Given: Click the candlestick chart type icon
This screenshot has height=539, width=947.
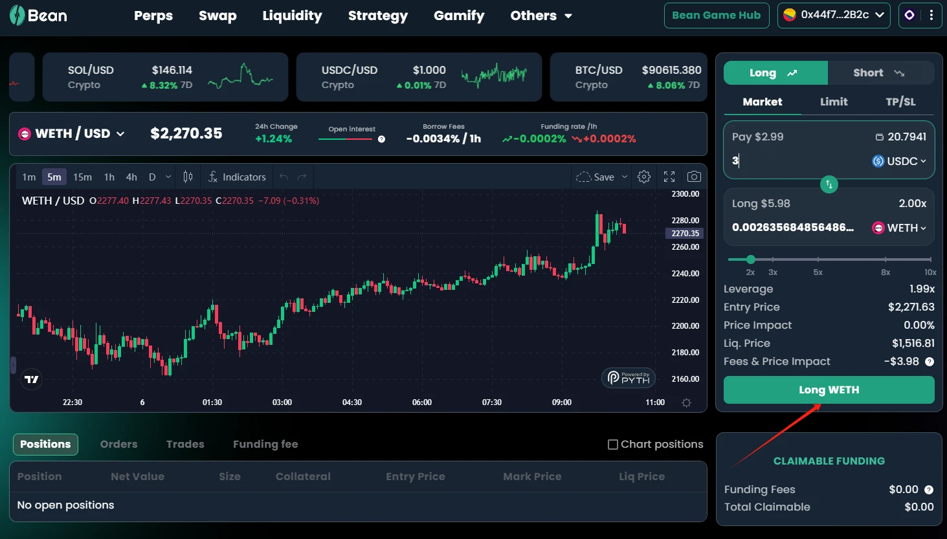Looking at the screenshot, I should tap(188, 177).
